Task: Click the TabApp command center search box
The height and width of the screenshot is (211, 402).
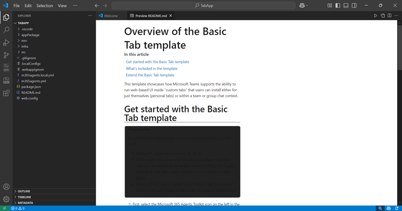Action: (203, 5)
